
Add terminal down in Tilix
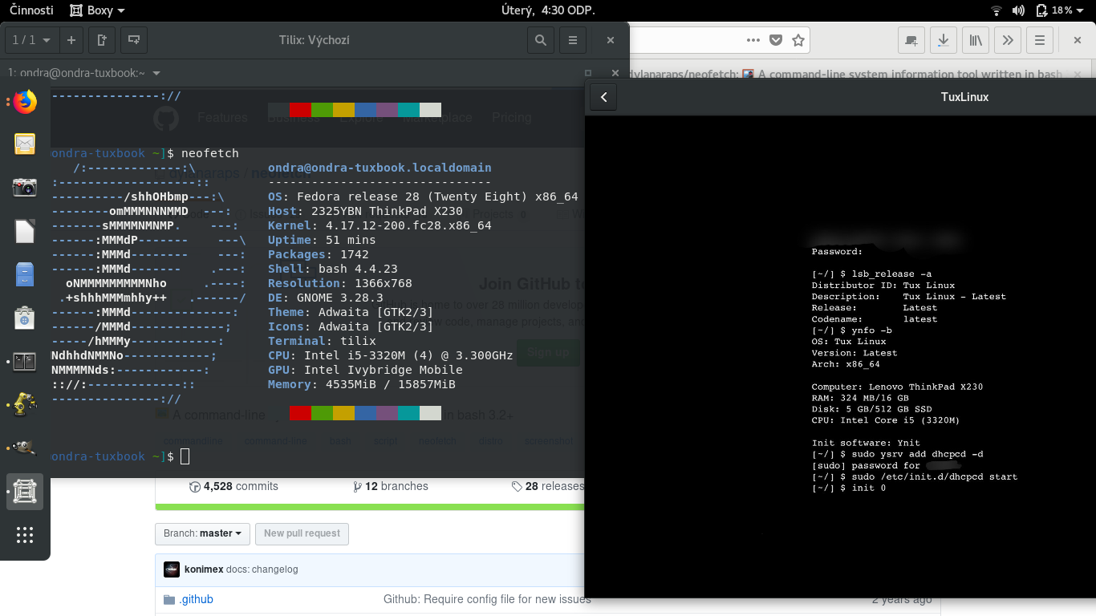click(x=133, y=40)
